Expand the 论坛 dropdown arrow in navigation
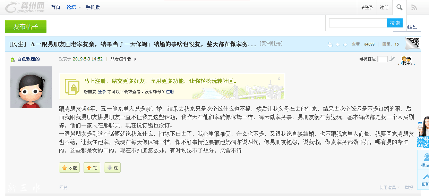Screen dimensions: 429x196 (79, 8)
